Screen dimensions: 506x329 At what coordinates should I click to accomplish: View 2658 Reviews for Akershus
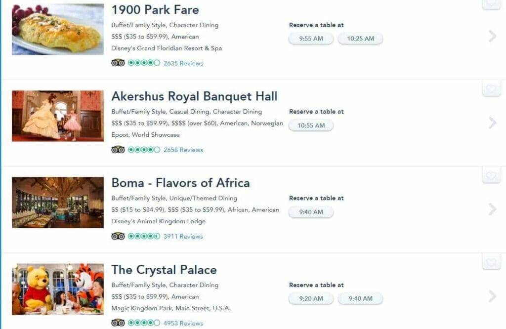point(183,150)
